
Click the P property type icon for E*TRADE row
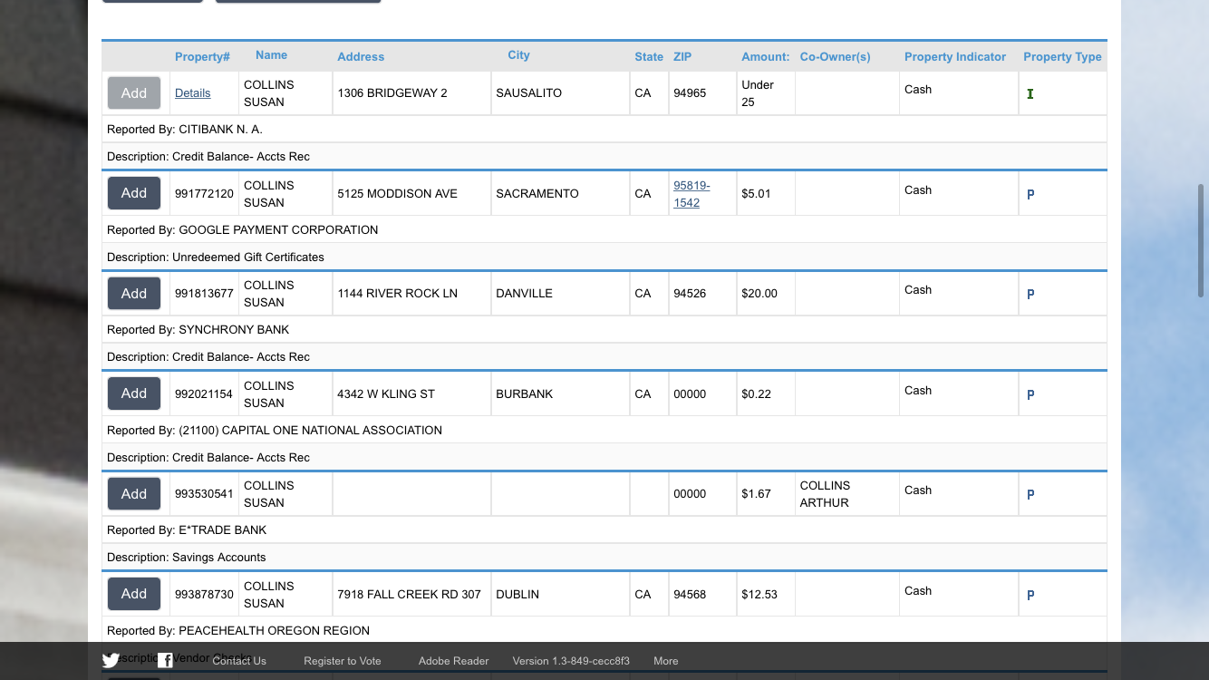tap(1030, 494)
